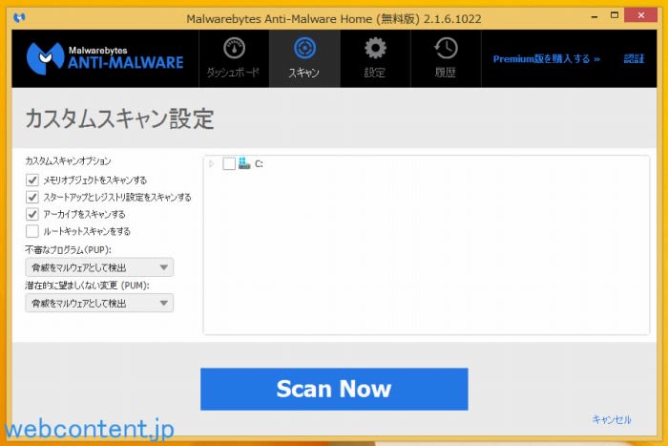Switch to the 履歴 tab label
668x446 pixels.
[445, 73]
